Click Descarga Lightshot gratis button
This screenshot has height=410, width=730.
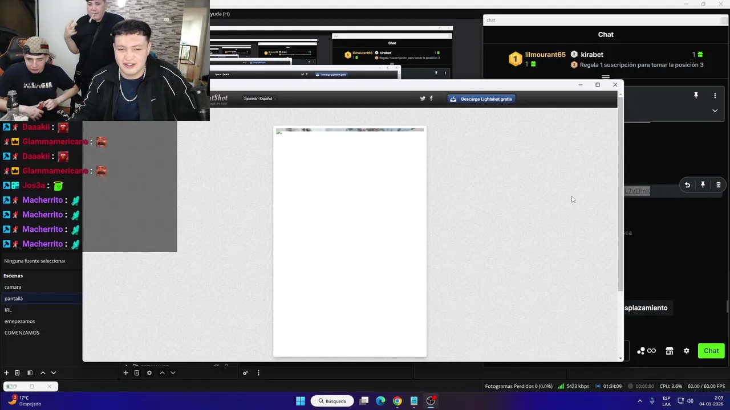point(481,99)
